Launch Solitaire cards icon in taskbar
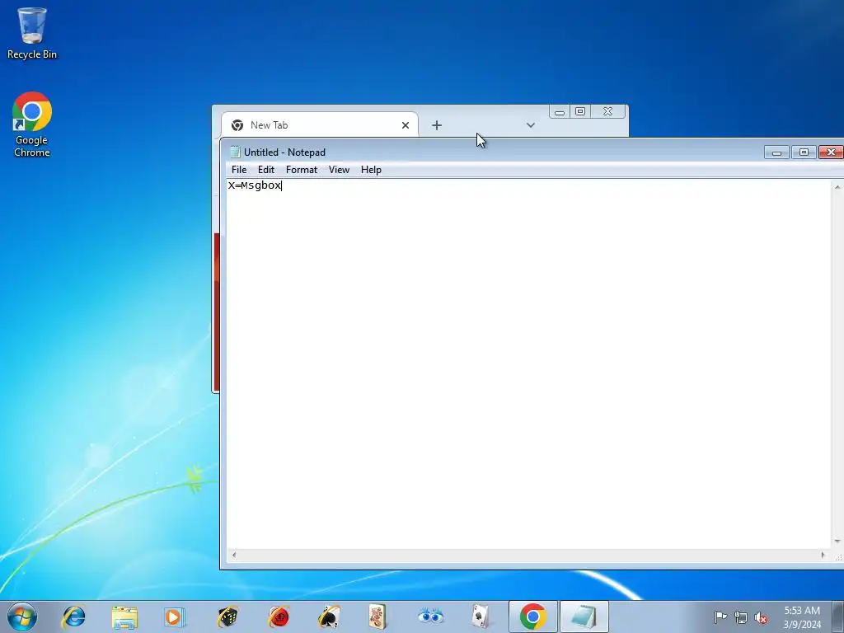 pos(481,617)
